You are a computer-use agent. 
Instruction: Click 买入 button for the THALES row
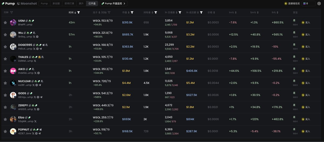pos(306,59)
